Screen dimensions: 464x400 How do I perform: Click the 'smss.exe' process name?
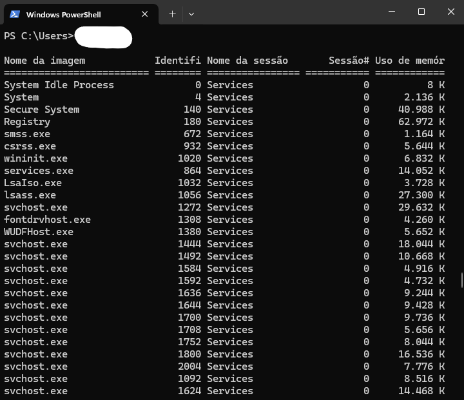[27, 134]
